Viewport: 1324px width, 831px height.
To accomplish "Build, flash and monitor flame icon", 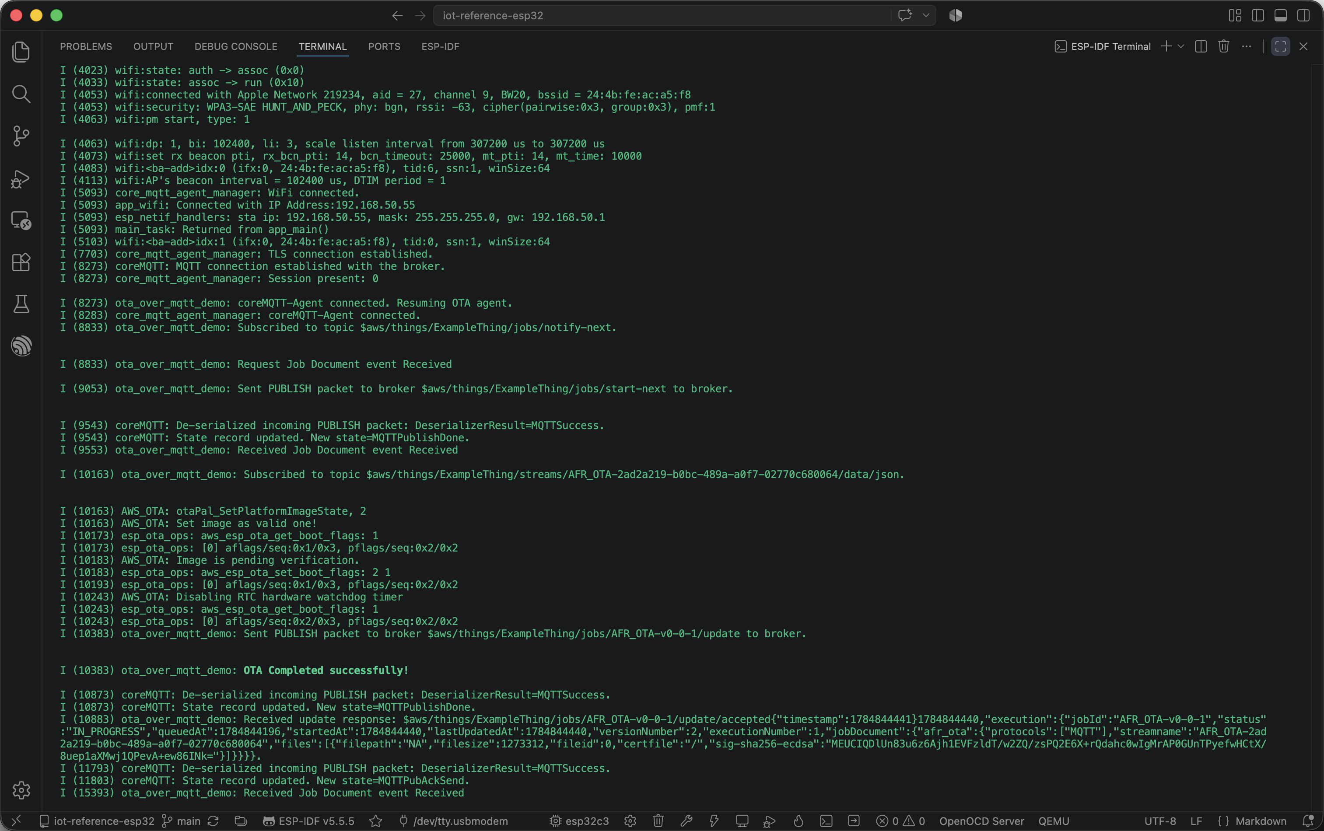I will pyautogui.click(x=799, y=821).
